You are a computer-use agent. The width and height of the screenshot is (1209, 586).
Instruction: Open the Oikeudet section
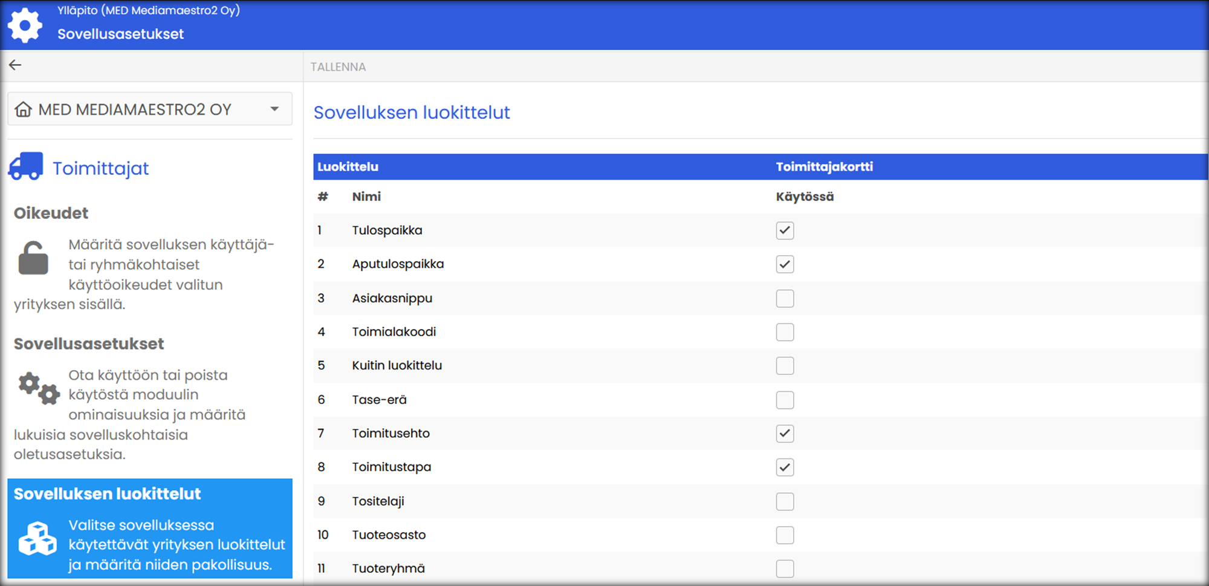click(51, 213)
